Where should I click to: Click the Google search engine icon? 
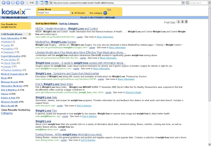click(x=187, y=2)
